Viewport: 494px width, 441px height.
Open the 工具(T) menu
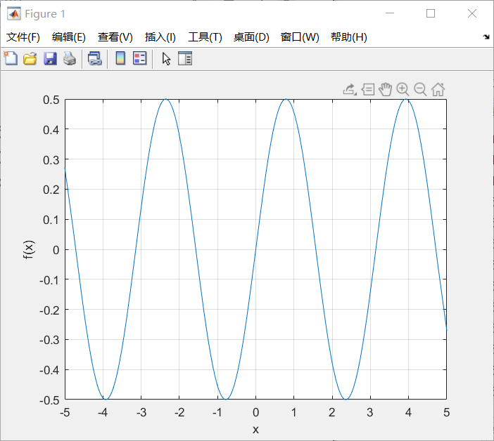click(205, 37)
